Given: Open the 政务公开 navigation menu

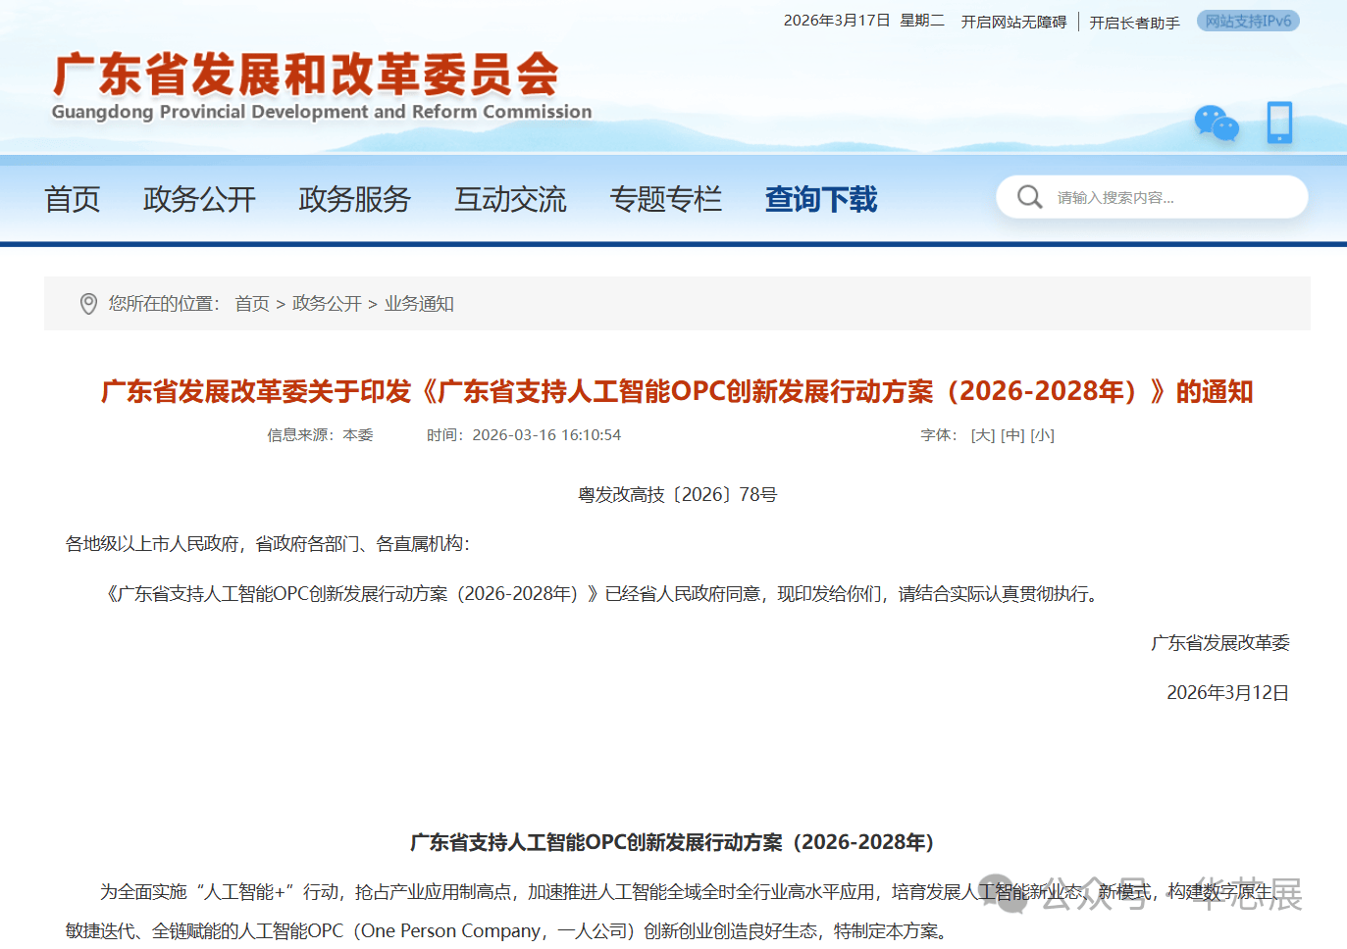Looking at the screenshot, I should point(199,199).
